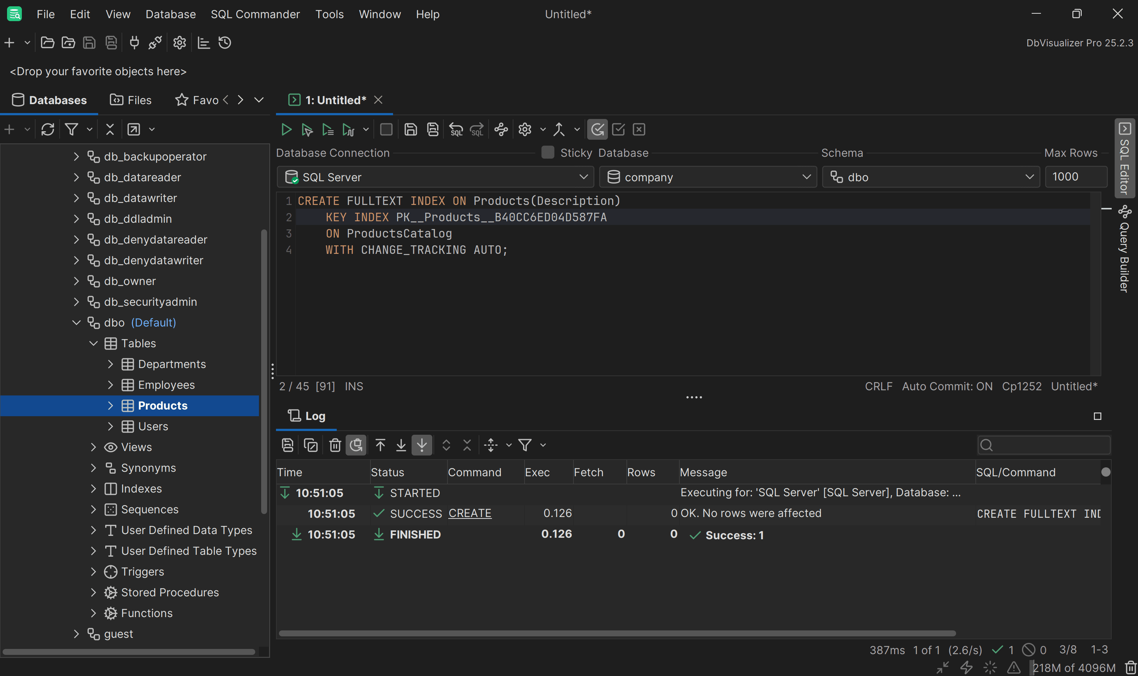This screenshot has width=1138, height=676.
Task: Click Stop execution square icon
Action: (386, 130)
